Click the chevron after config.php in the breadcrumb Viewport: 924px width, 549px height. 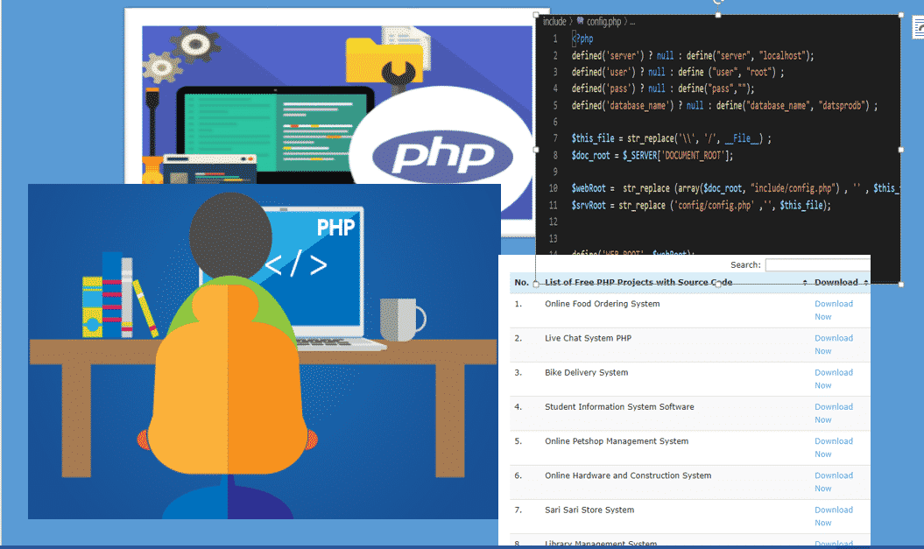[x=624, y=19]
